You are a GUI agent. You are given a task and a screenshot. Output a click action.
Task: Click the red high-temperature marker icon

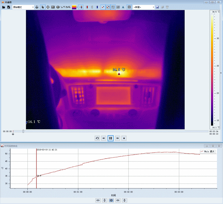(87, 7)
